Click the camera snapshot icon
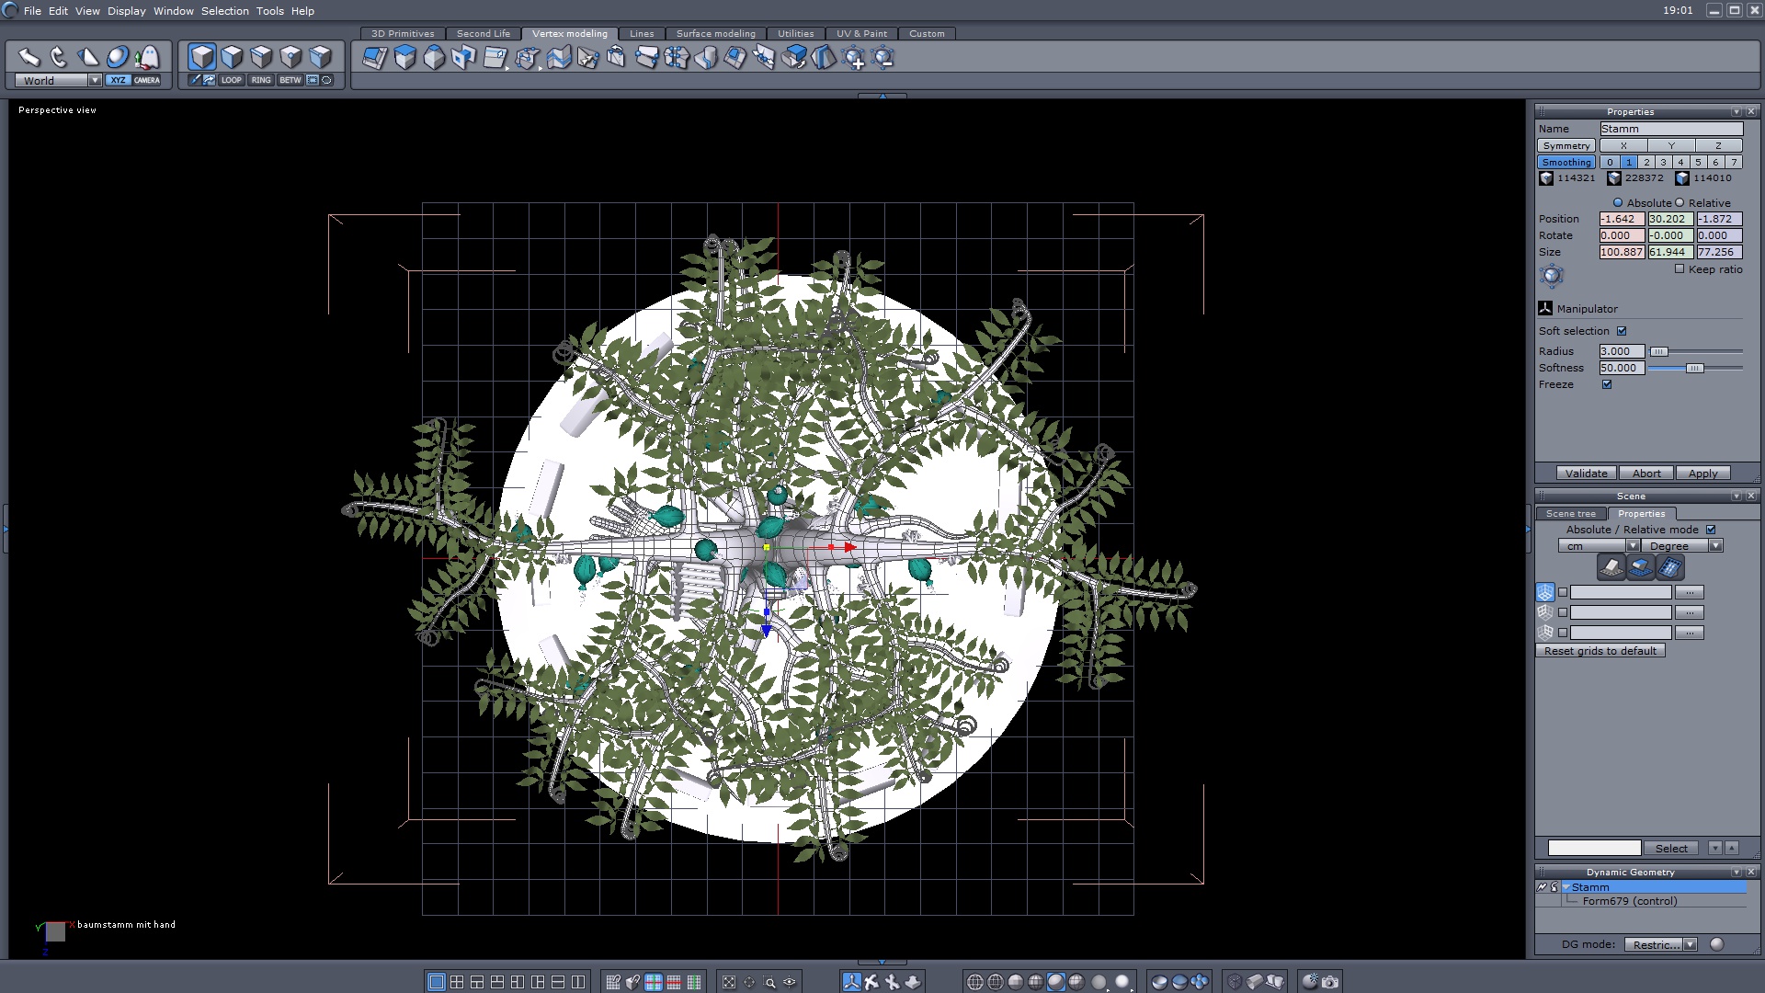1765x993 pixels. click(1330, 982)
